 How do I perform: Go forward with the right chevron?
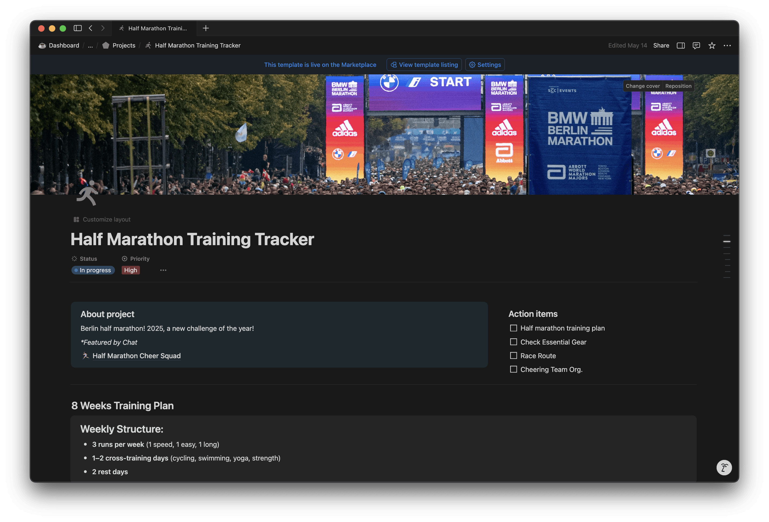tap(103, 28)
